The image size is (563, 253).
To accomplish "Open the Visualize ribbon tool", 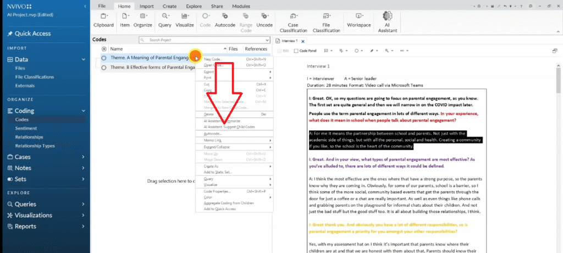I will 184,19.
